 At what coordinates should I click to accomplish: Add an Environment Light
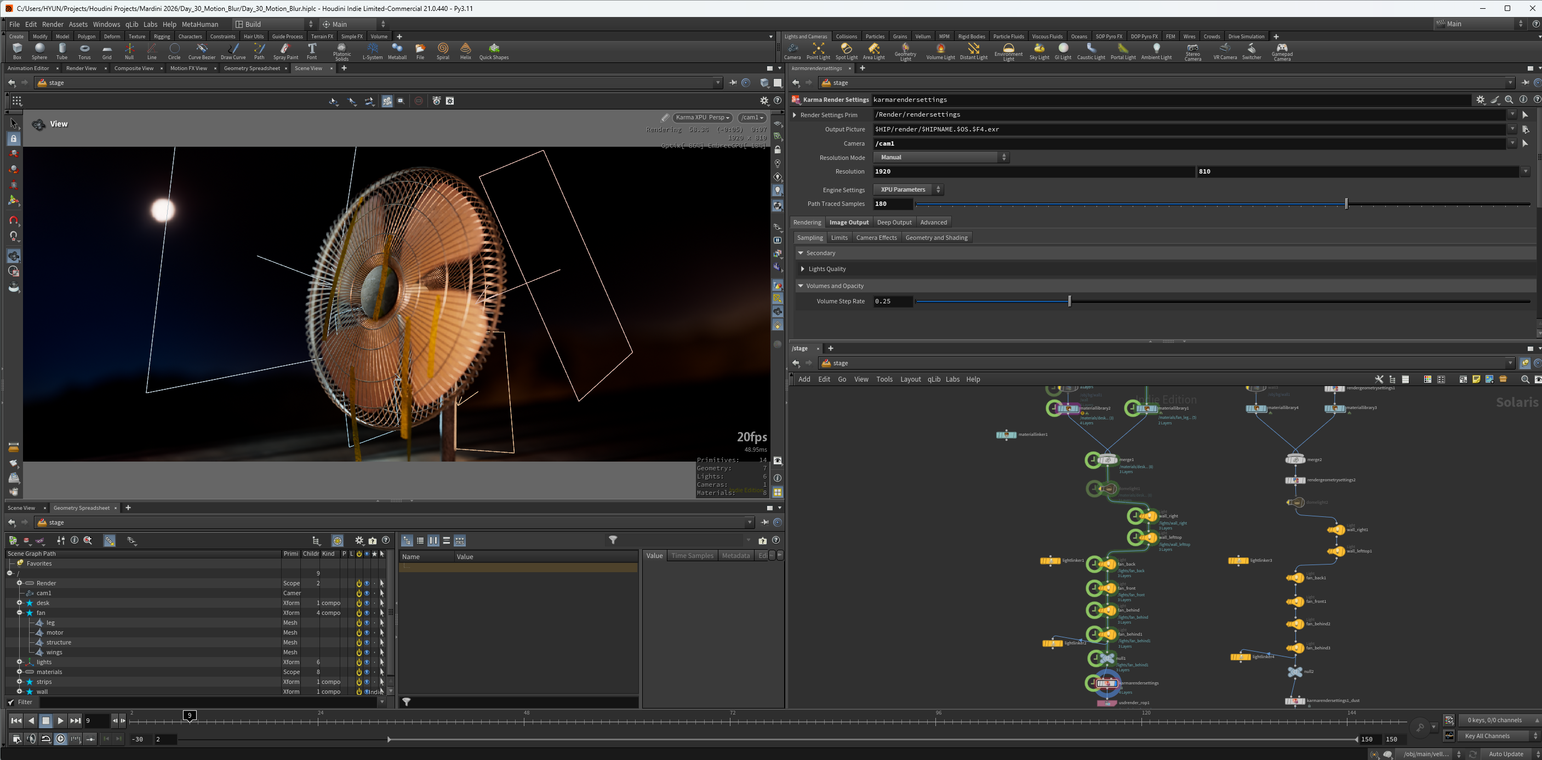pyautogui.click(x=1009, y=52)
